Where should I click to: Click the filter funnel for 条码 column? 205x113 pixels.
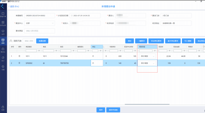tap(74, 50)
